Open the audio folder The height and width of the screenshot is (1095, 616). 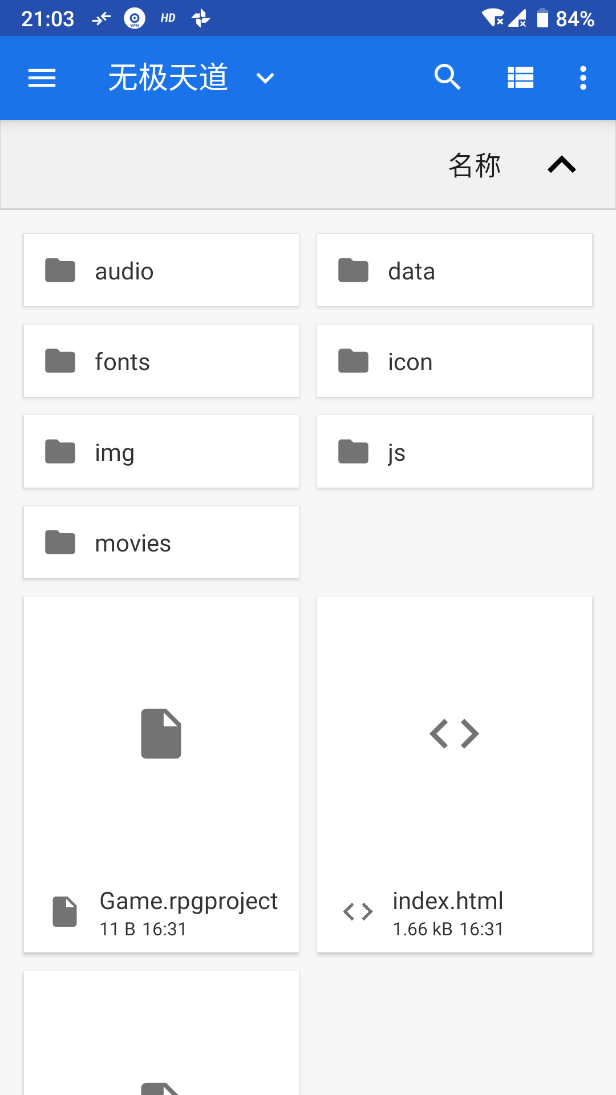[x=161, y=270]
